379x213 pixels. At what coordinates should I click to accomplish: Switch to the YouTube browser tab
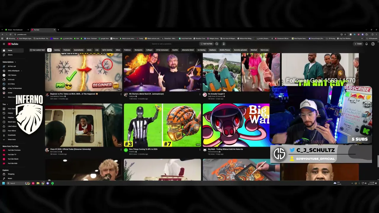(x=44, y=30)
